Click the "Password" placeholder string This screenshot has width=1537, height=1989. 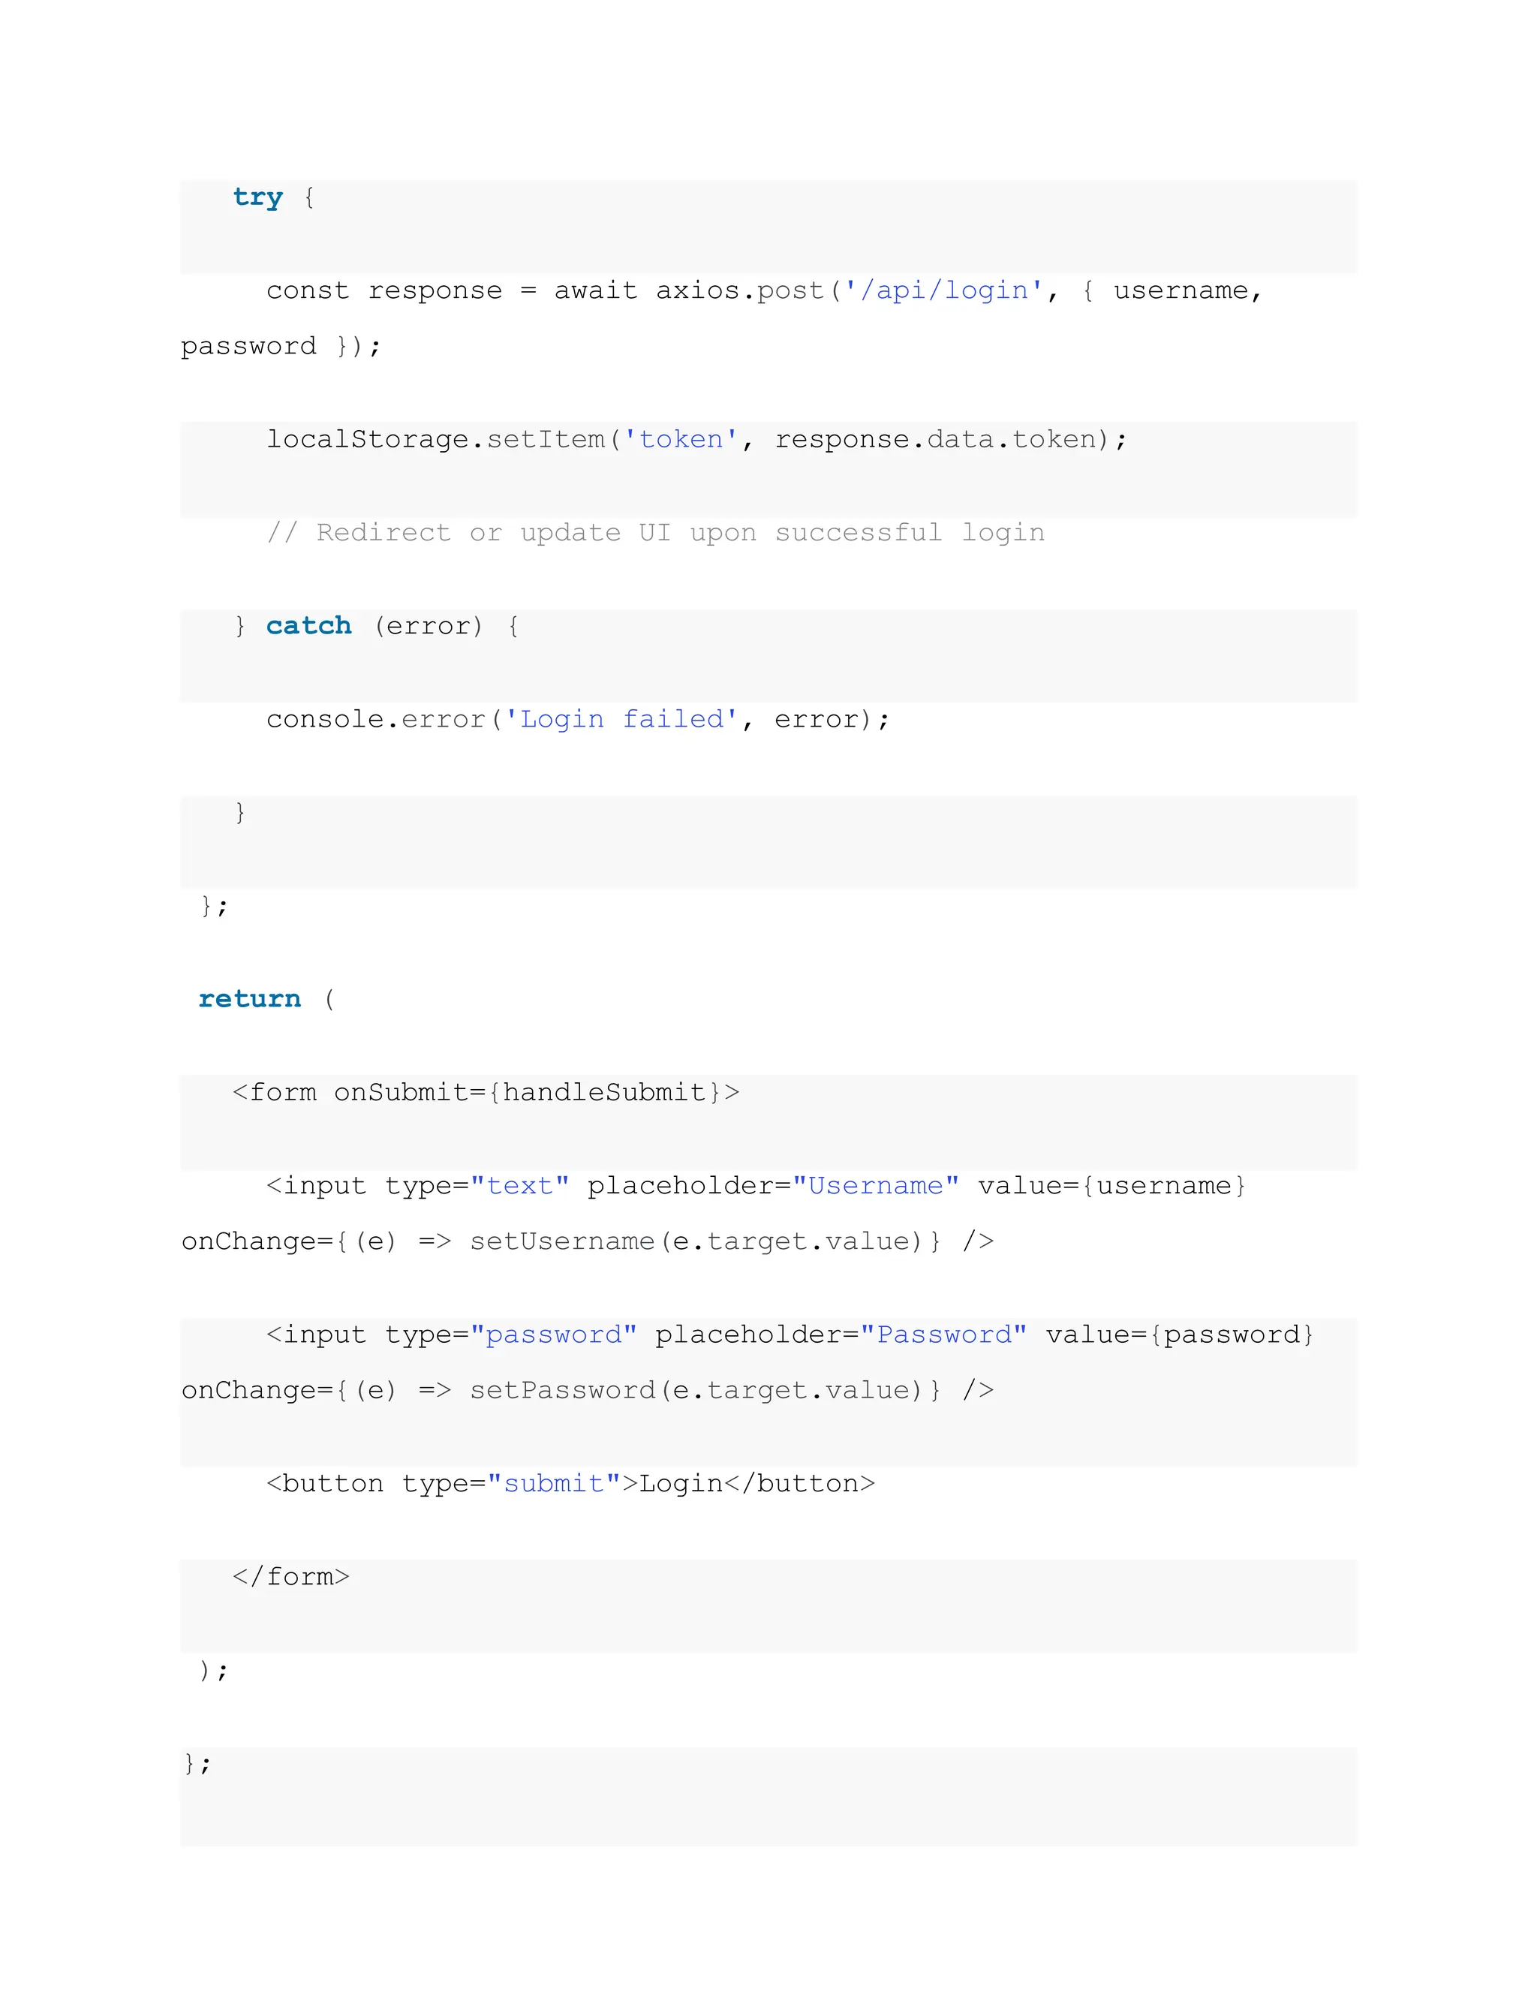(x=944, y=1335)
